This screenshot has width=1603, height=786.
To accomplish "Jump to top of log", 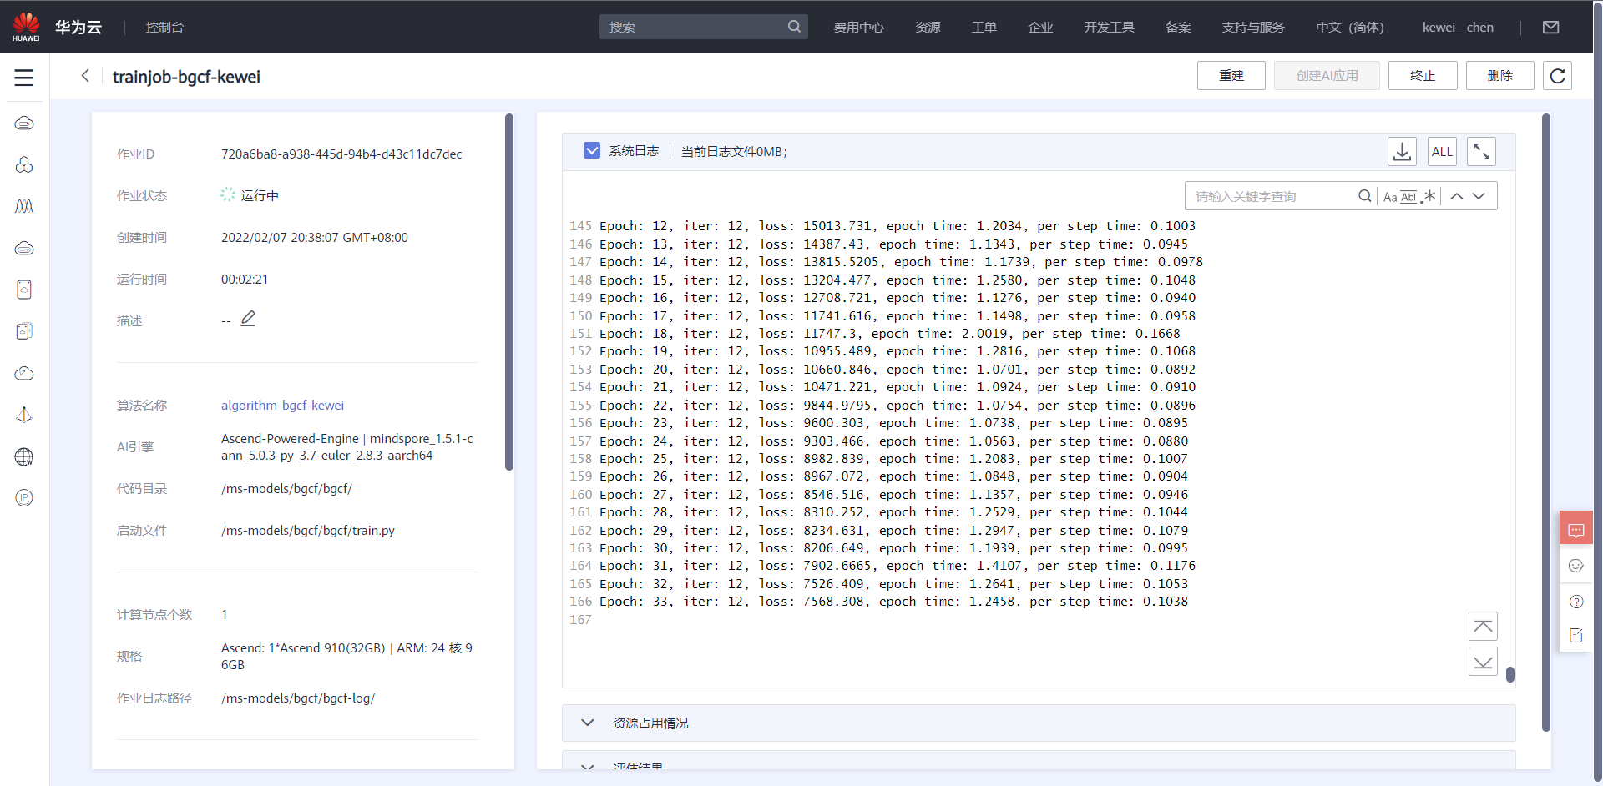I will point(1483,626).
